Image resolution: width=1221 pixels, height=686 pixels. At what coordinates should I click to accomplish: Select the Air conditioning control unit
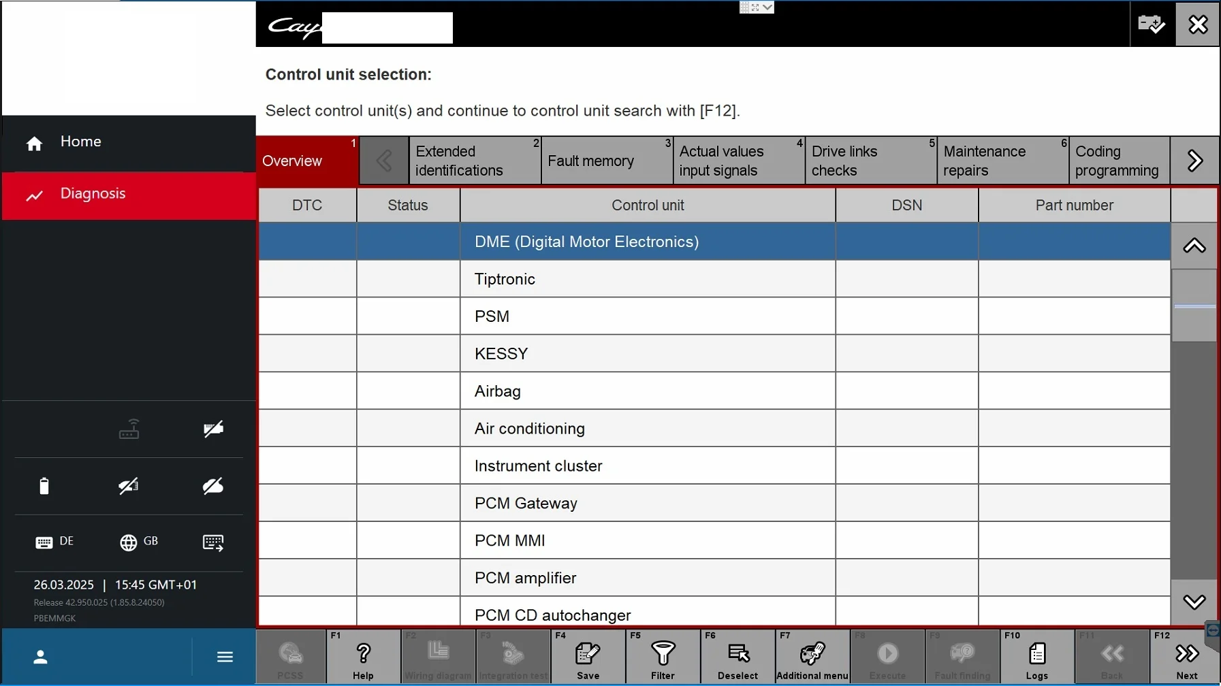(x=714, y=429)
